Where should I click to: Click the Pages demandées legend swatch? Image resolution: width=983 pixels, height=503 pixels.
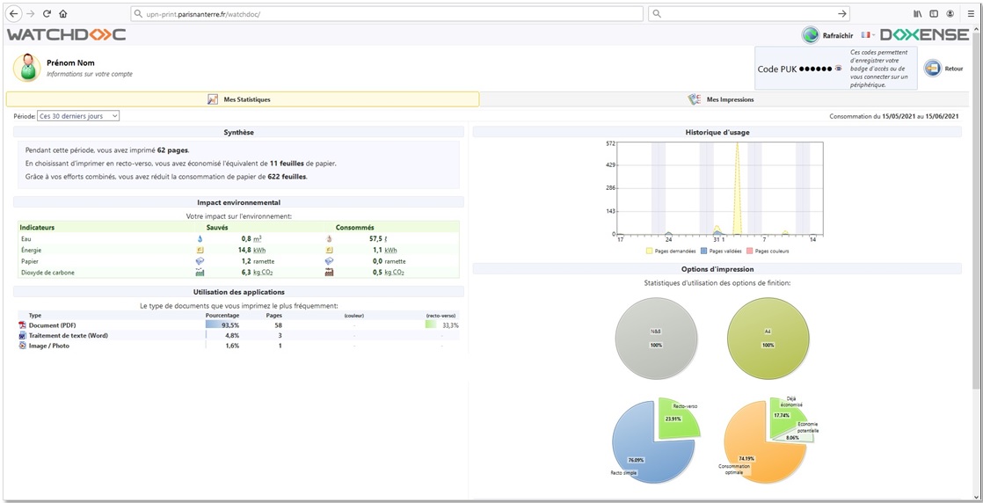click(649, 251)
